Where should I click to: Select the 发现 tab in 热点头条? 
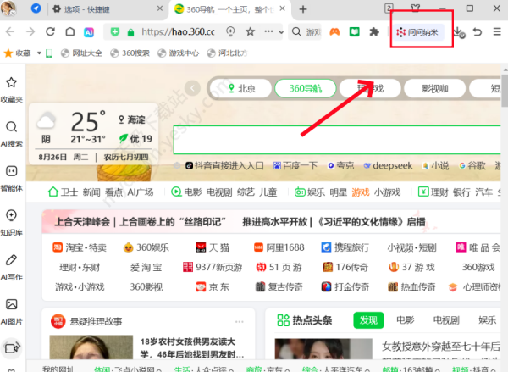tap(367, 320)
